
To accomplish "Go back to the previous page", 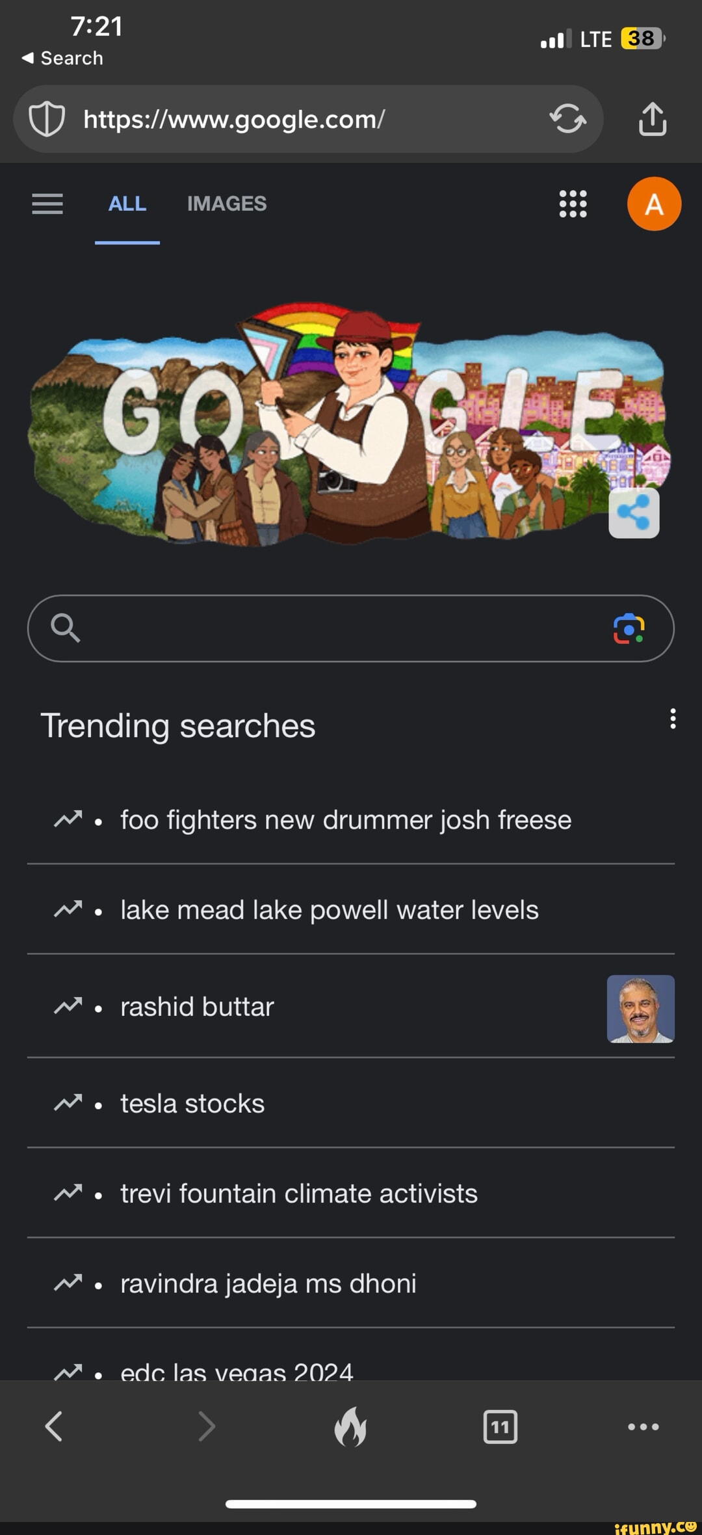I will tap(54, 1426).
